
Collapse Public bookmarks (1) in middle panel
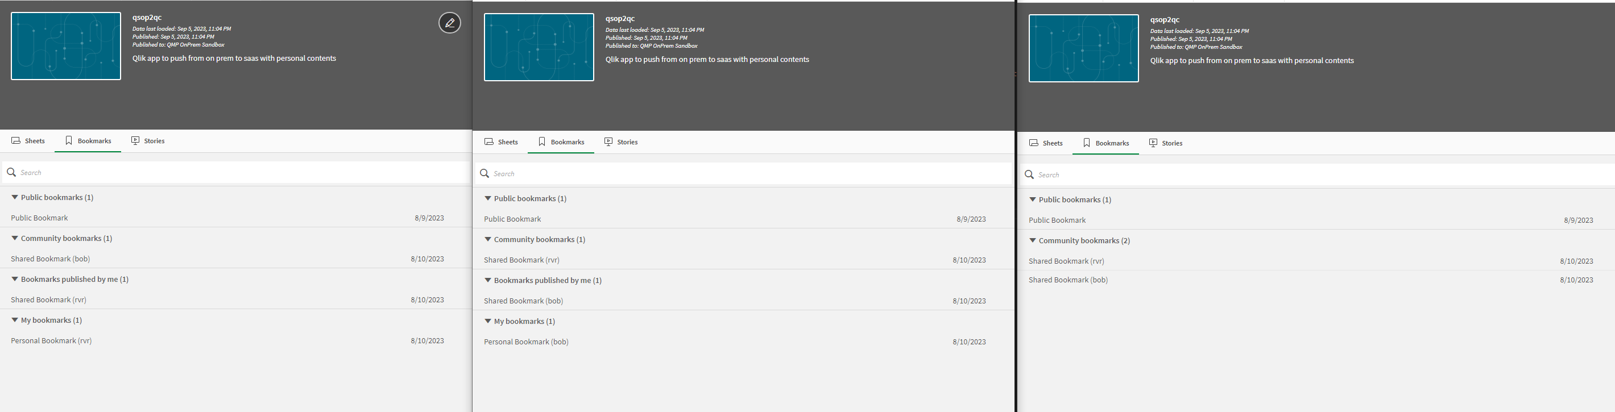click(x=488, y=198)
